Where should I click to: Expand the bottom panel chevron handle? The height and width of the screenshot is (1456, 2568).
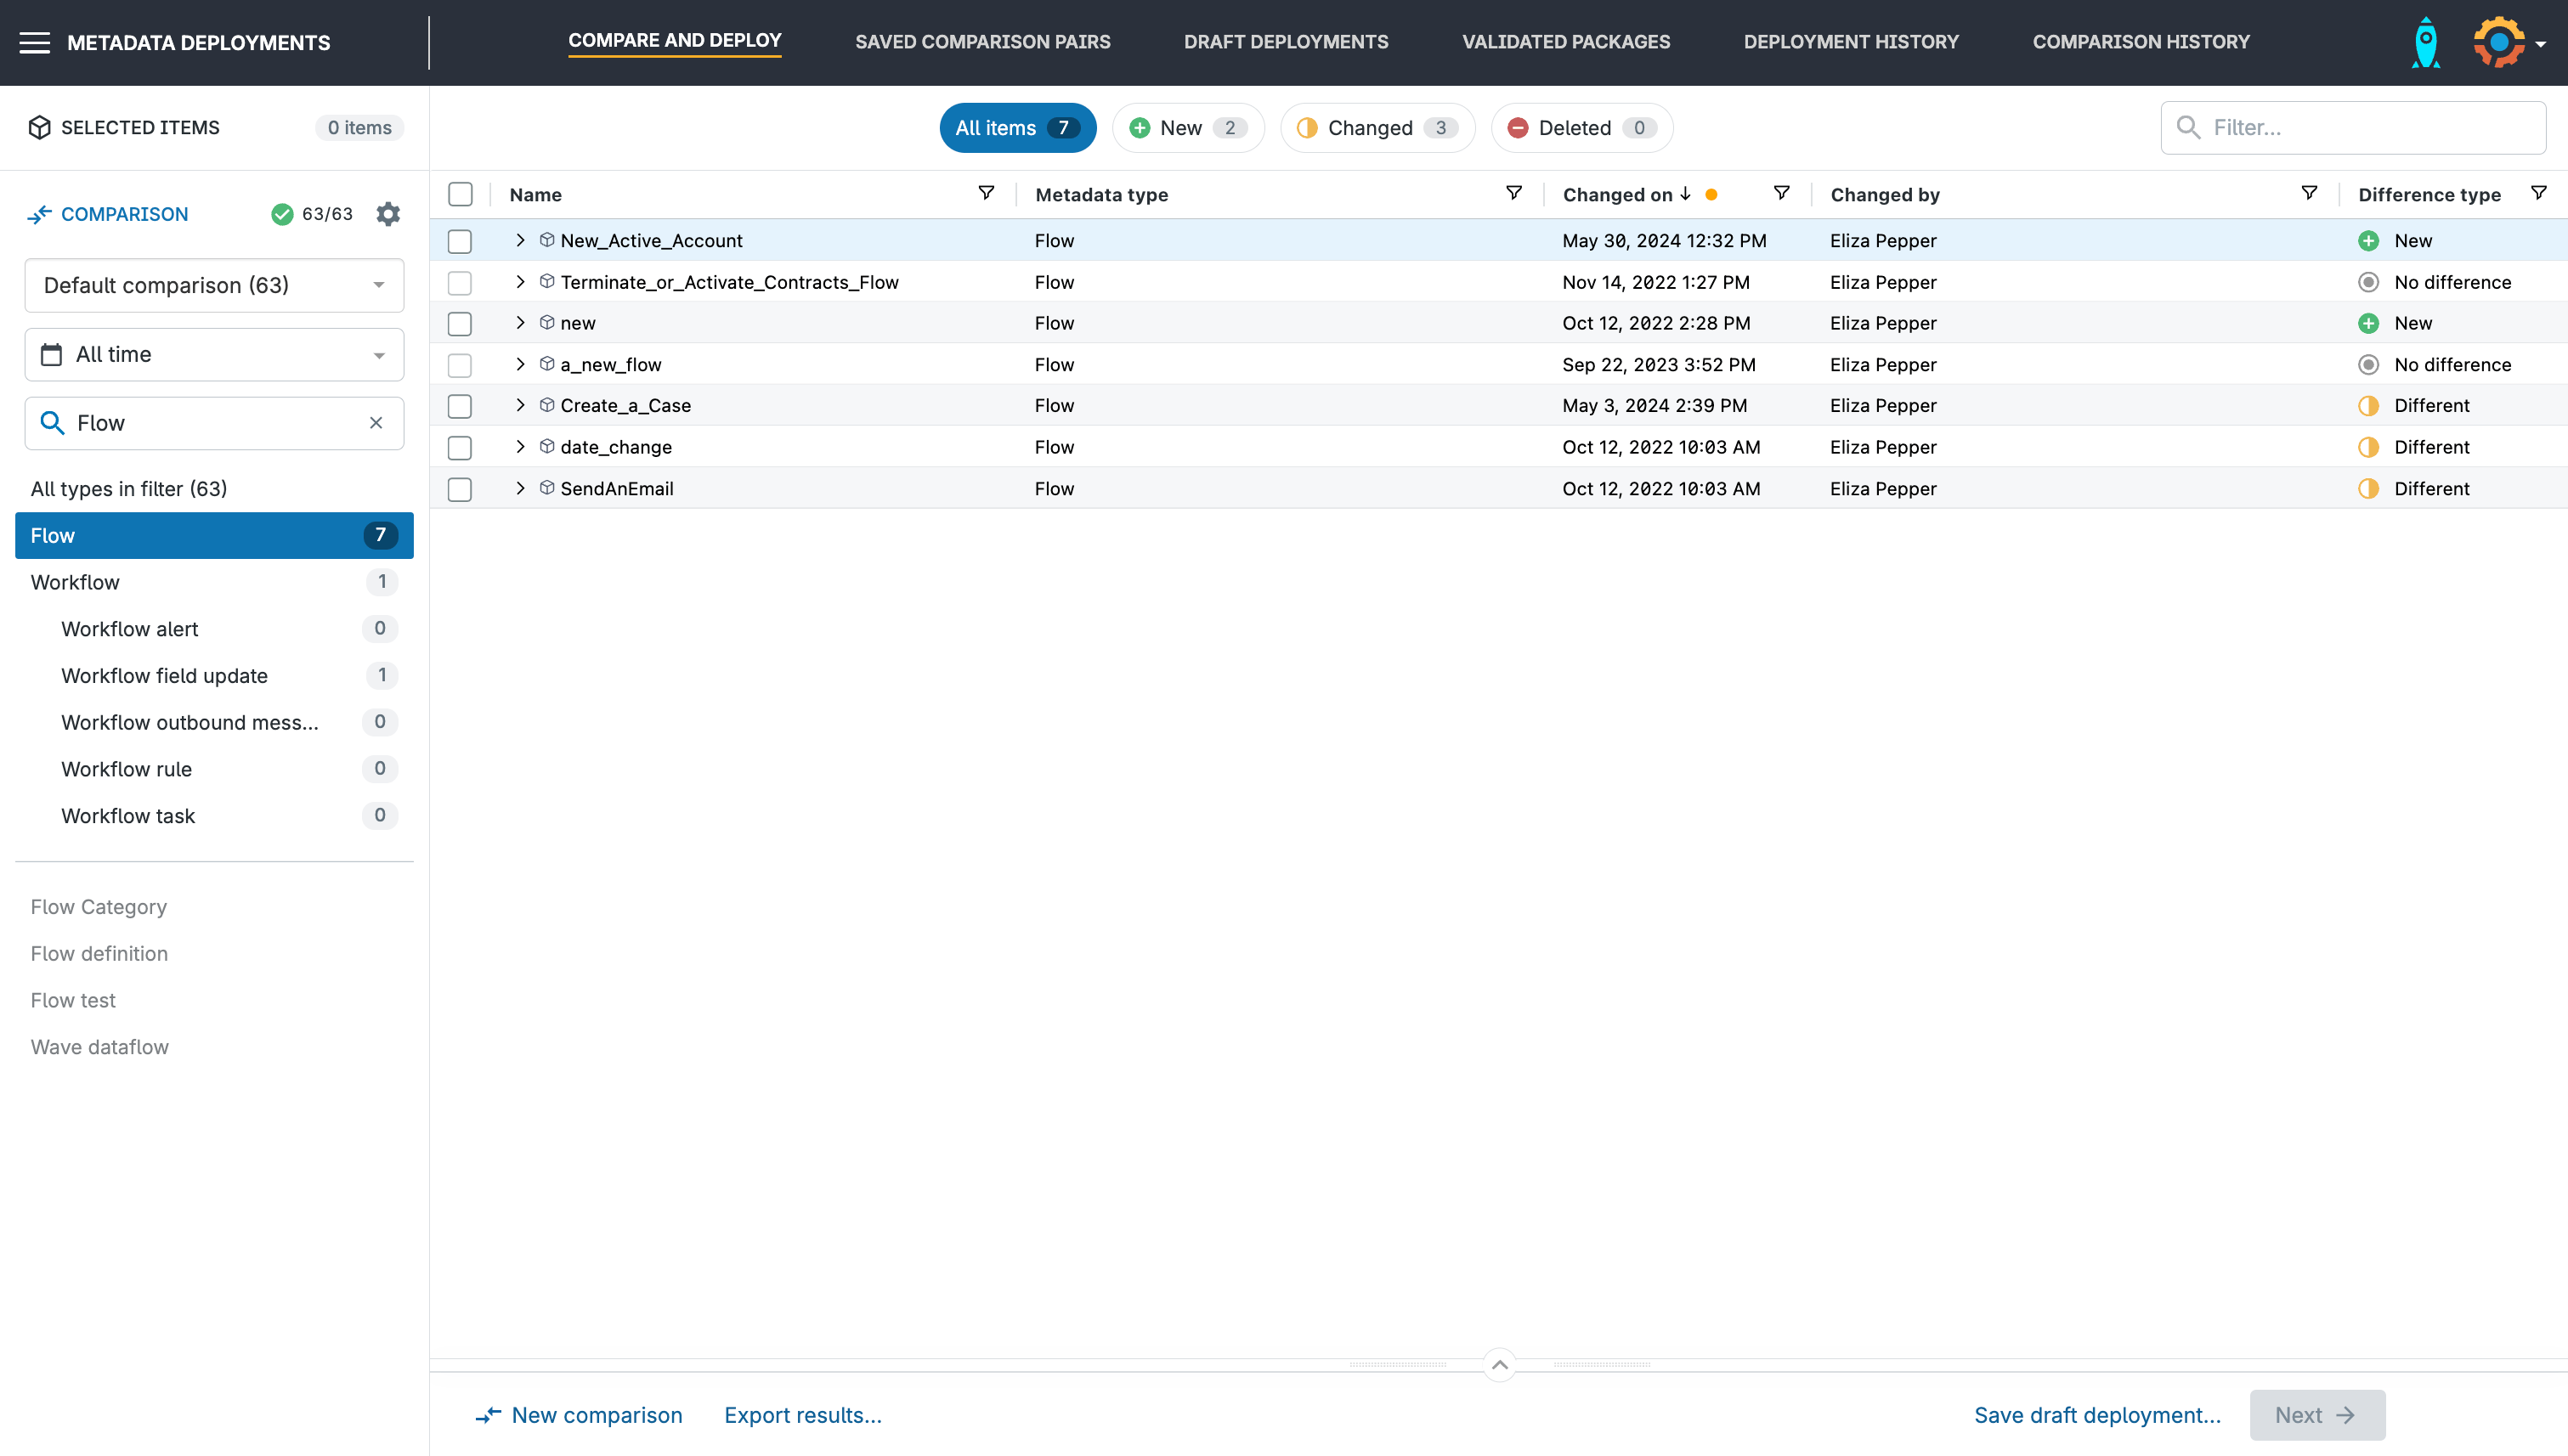point(1500,1365)
